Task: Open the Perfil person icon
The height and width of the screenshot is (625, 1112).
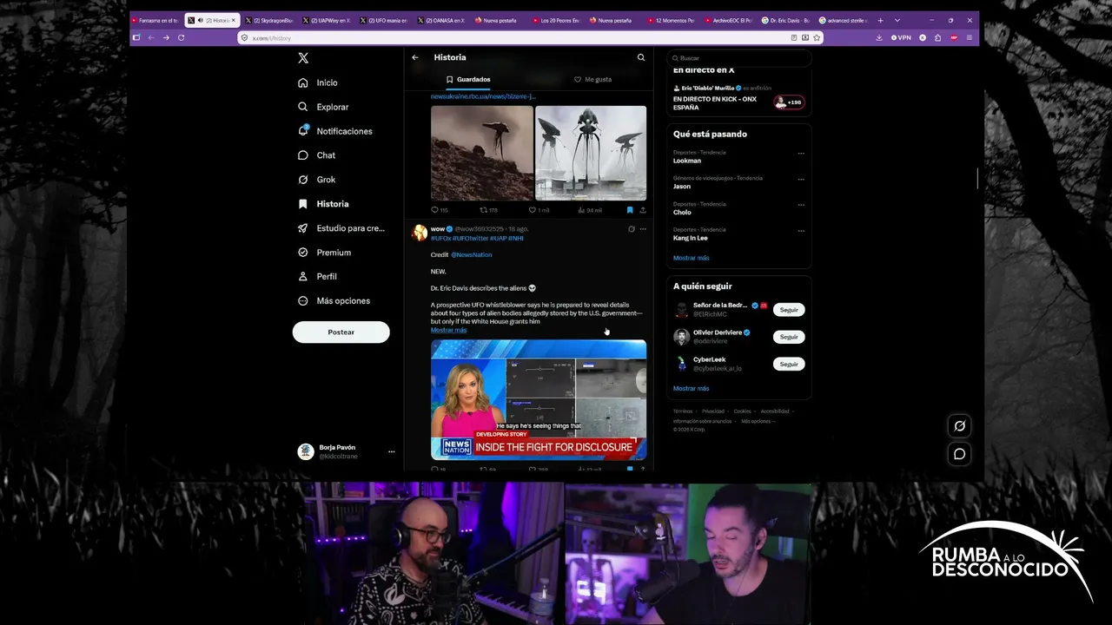Action: pos(302,276)
